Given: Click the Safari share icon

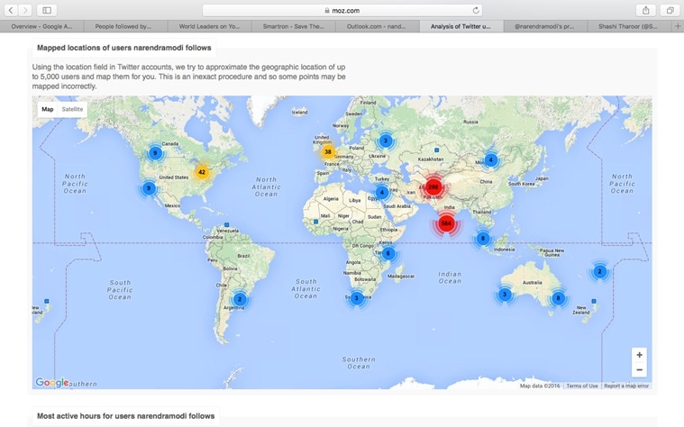Looking at the screenshot, I should pos(646,10).
